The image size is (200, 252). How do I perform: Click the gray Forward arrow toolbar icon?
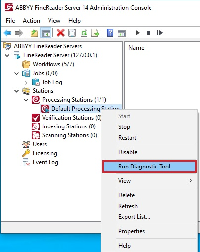click(18, 33)
